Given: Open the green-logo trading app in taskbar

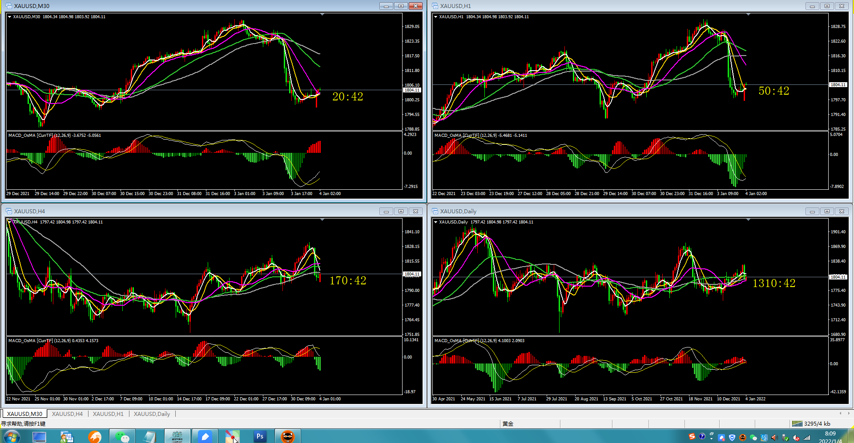Looking at the screenshot, I should click(x=177, y=437).
